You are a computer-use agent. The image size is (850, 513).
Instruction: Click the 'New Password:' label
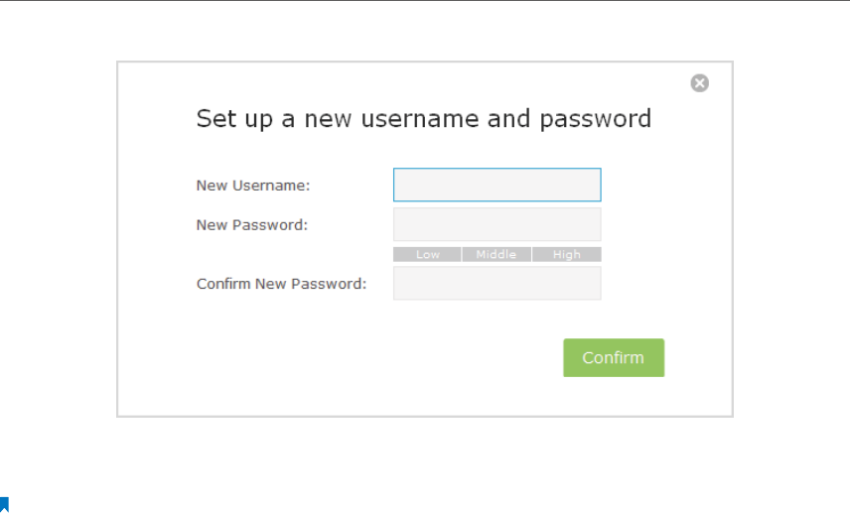(x=252, y=225)
